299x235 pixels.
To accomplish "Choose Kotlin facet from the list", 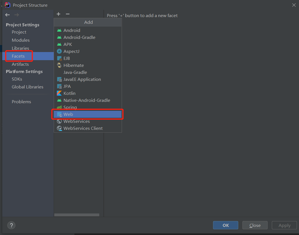I will 88,93.
